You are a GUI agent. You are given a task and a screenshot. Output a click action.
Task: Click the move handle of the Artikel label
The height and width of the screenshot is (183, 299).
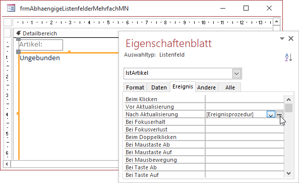18,39
